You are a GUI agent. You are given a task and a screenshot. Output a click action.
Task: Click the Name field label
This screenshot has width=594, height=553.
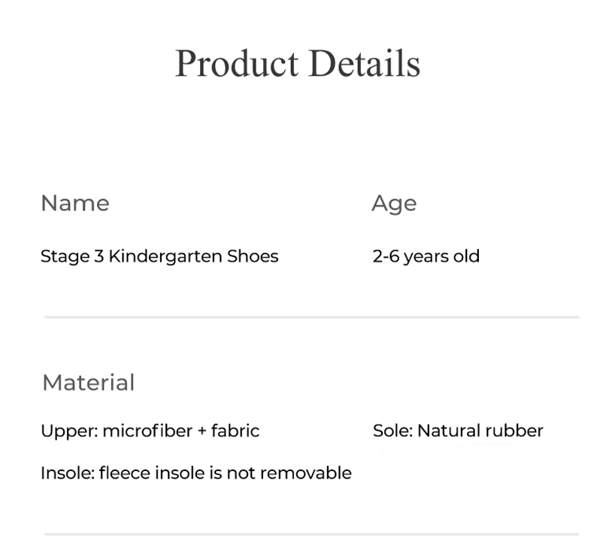click(x=74, y=203)
